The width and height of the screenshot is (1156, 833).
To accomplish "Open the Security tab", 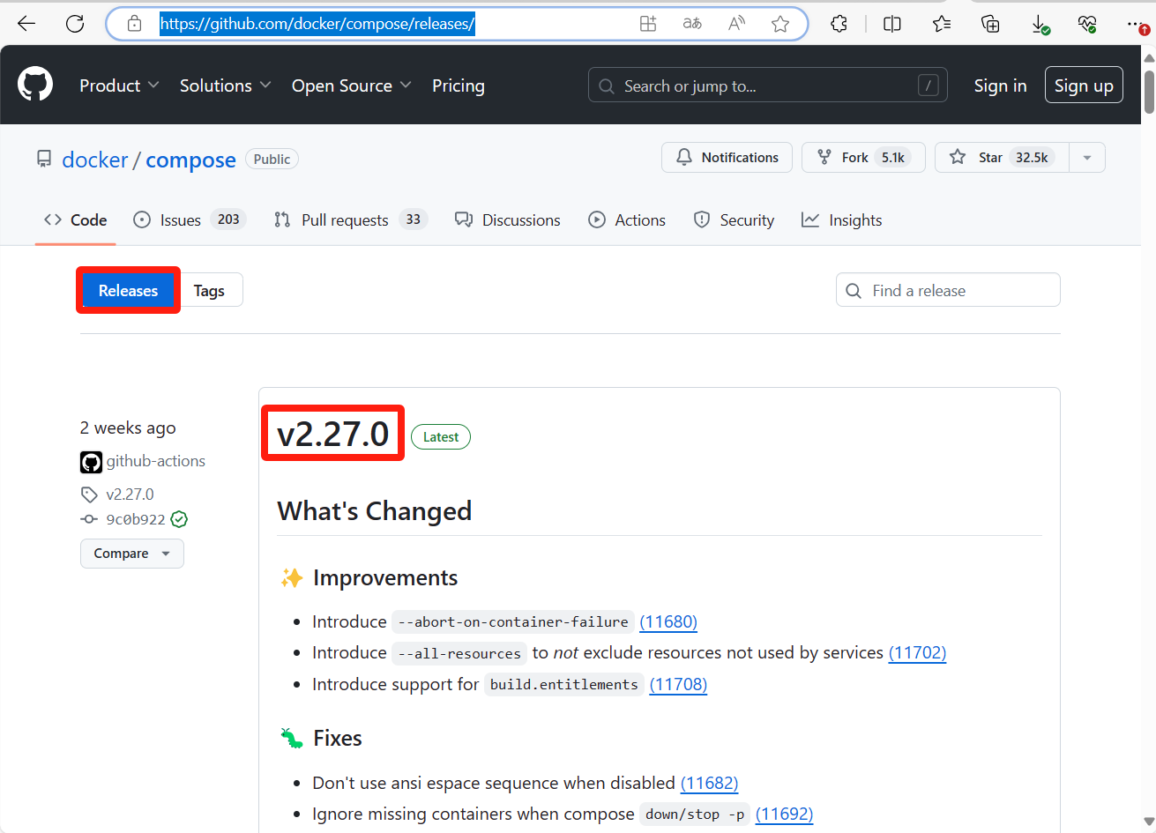I will click(x=734, y=220).
